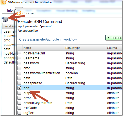Select passph item in background parameter list

click(9, 58)
